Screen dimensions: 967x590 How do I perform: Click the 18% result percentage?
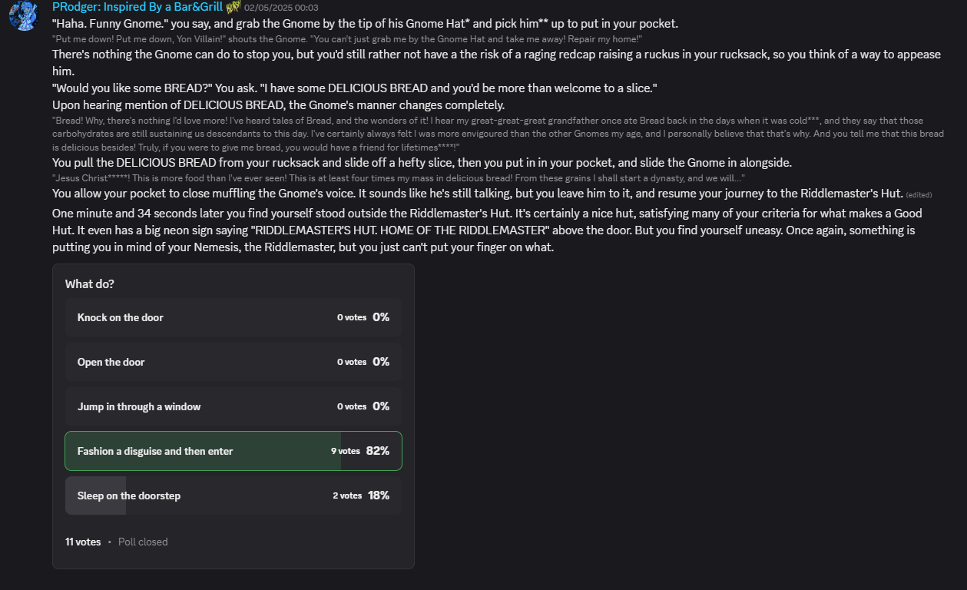[x=379, y=496]
